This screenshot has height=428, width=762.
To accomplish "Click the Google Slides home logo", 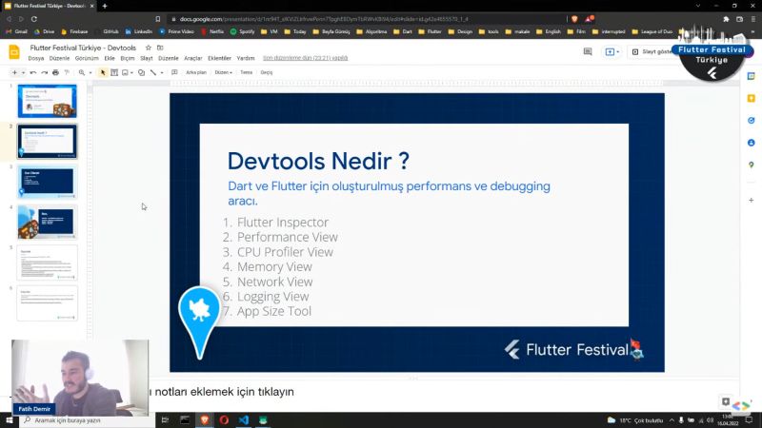I will (14, 51).
